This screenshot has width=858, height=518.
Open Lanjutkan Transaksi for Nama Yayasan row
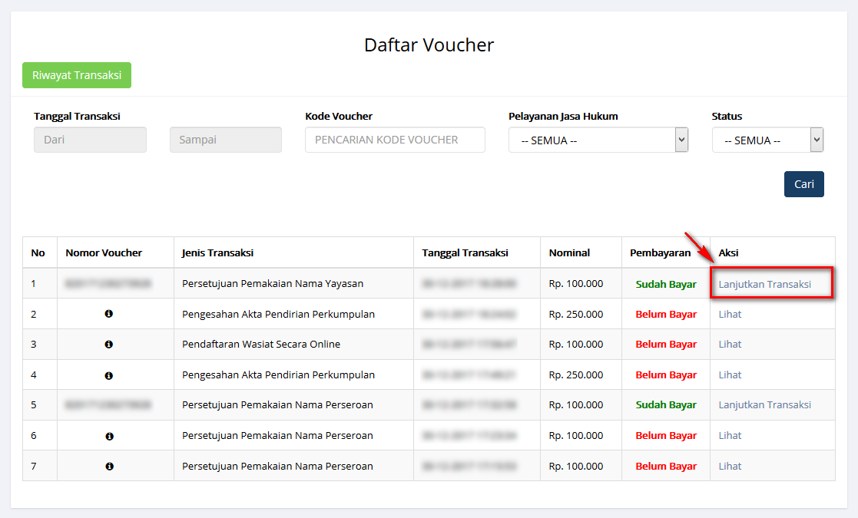(x=764, y=284)
